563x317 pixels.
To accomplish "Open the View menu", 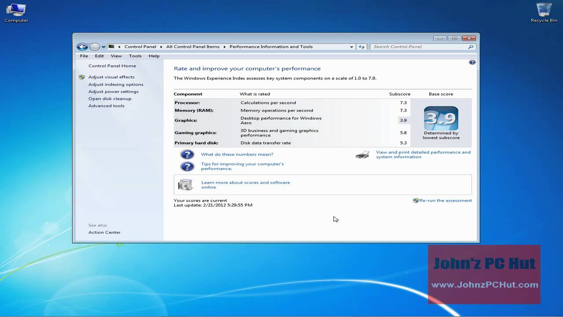I will pos(116,56).
